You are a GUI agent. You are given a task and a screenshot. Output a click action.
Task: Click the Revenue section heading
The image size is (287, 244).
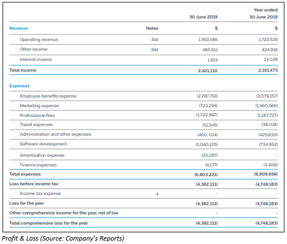(19, 28)
